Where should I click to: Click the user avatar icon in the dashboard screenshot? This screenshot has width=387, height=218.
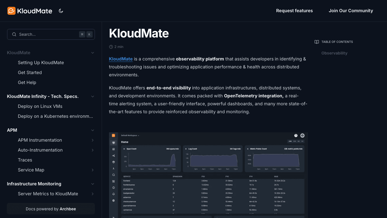[302, 135]
